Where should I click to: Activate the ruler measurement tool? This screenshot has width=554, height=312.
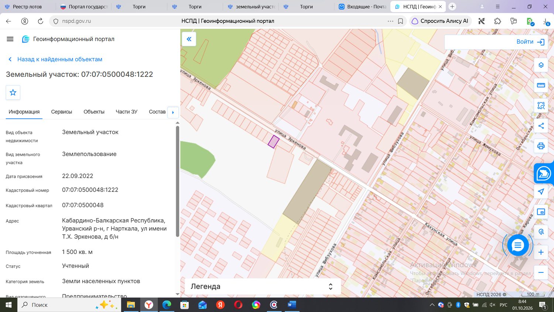541,85
